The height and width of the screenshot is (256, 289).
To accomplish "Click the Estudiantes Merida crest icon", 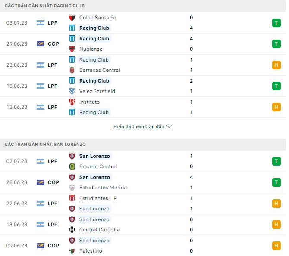I will click(x=72, y=188).
